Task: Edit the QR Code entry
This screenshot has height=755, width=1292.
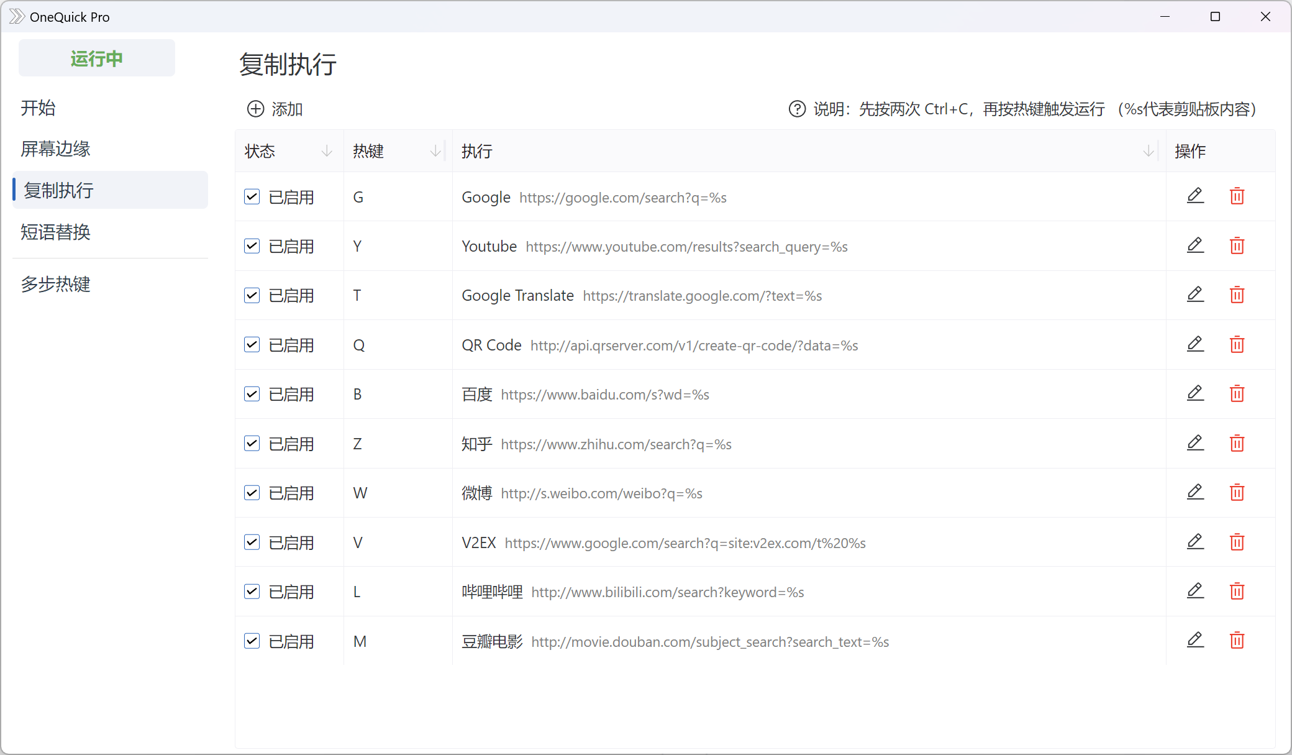Action: click(x=1195, y=344)
